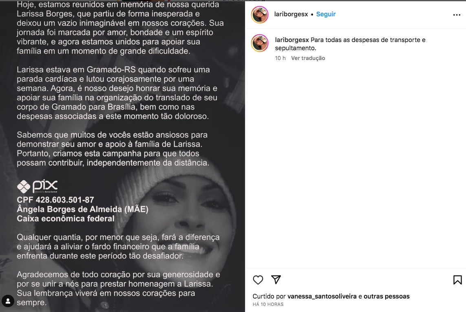Screen dimensions: 466x312
Task: Show tagged people via person icon on image
Action: point(8,301)
